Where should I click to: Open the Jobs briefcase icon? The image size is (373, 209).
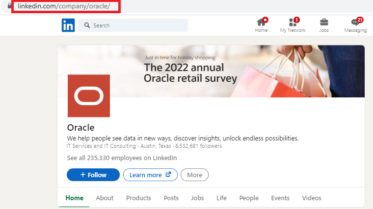[x=324, y=25]
